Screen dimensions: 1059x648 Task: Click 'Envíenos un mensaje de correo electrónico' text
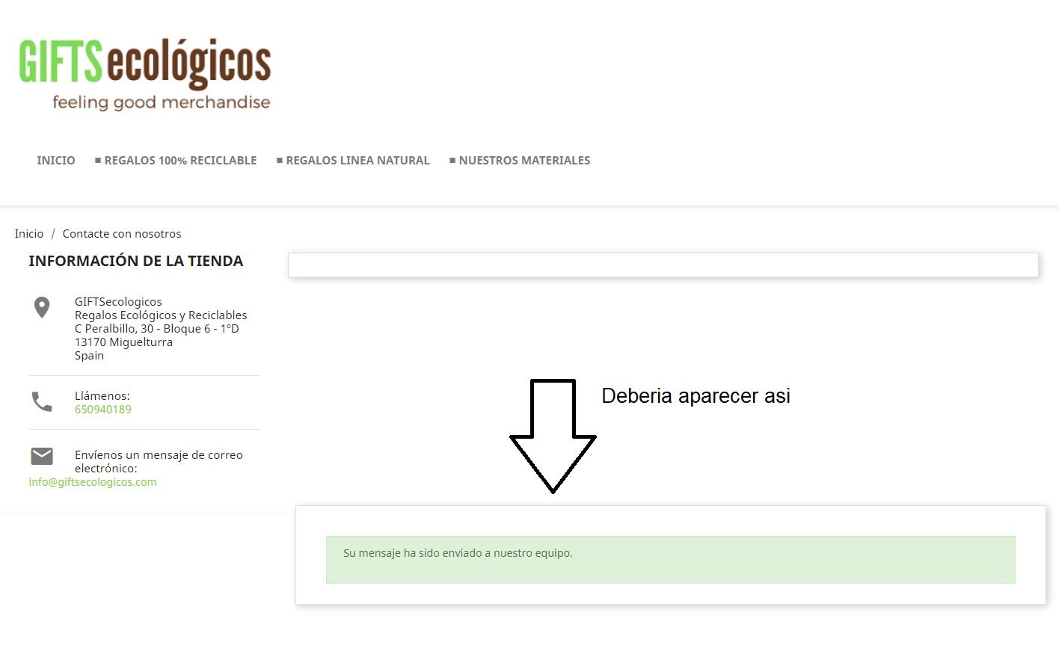[x=159, y=462]
